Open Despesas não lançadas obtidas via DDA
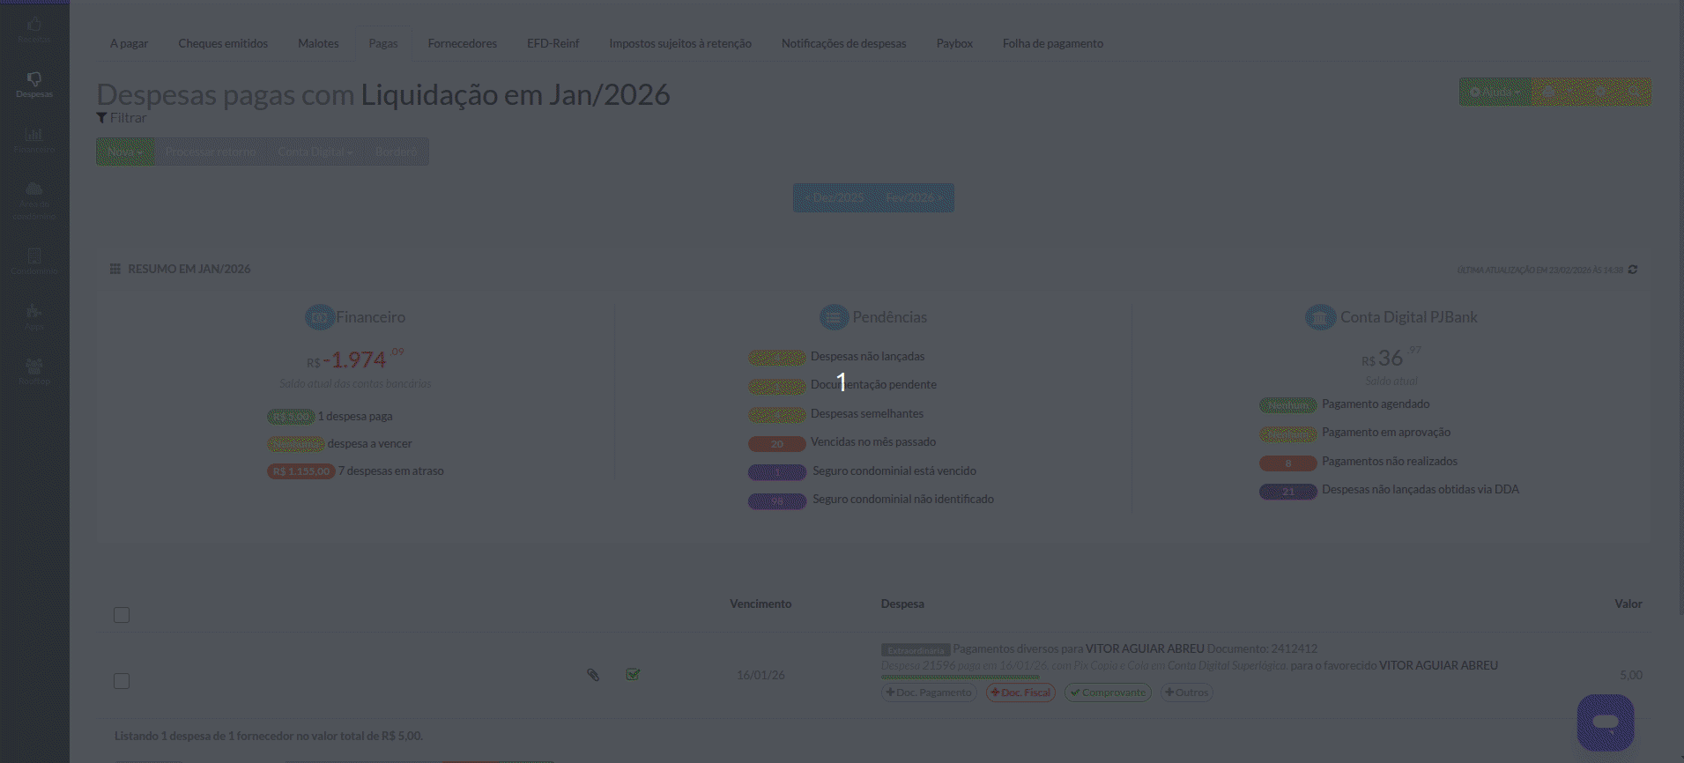Image resolution: width=1684 pixels, height=763 pixels. pos(1421,490)
